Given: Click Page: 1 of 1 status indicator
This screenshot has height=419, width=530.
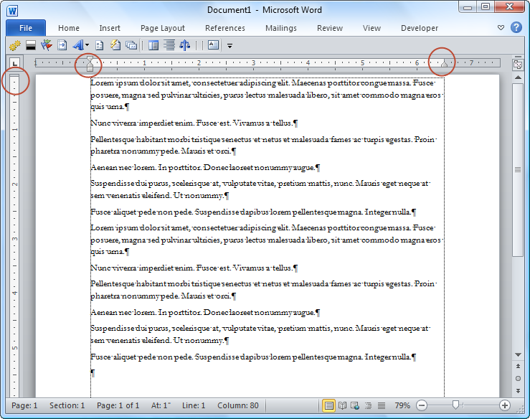Looking at the screenshot, I should (x=118, y=405).
